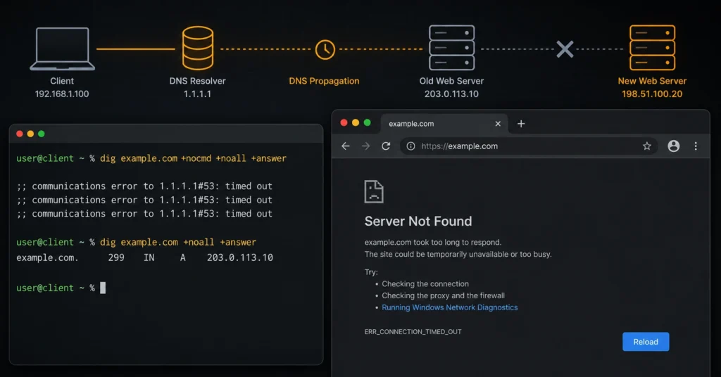The height and width of the screenshot is (377, 721).
Task: Open the browser profile avatar icon
Action: [674, 146]
